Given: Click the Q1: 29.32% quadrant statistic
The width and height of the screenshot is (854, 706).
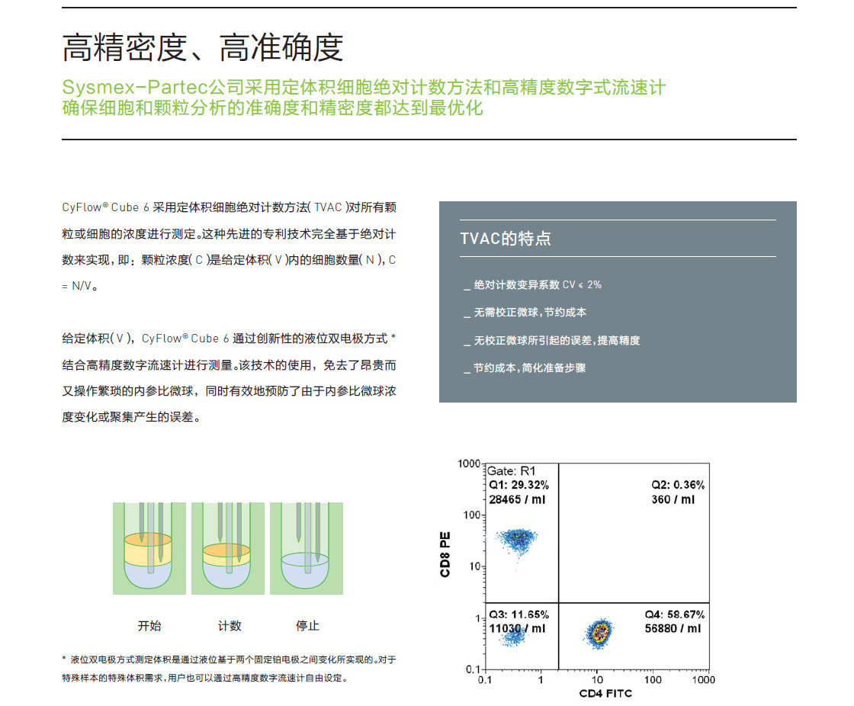Looking at the screenshot, I should pos(518,485).
